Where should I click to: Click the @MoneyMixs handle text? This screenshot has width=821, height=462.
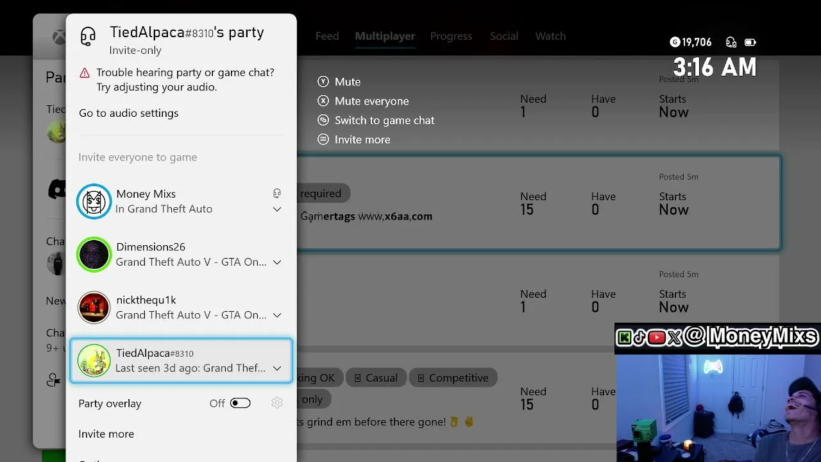[x=751, y=336]
